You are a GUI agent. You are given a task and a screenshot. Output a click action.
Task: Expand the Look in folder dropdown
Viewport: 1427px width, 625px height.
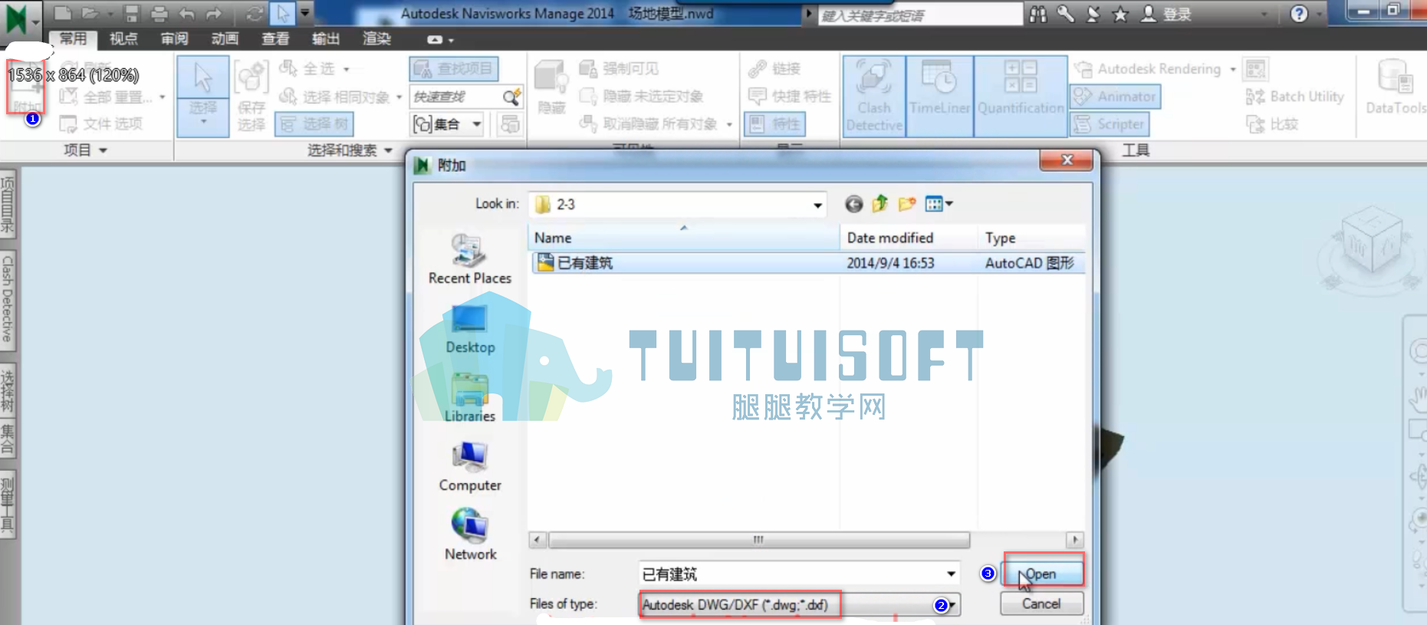817,205
